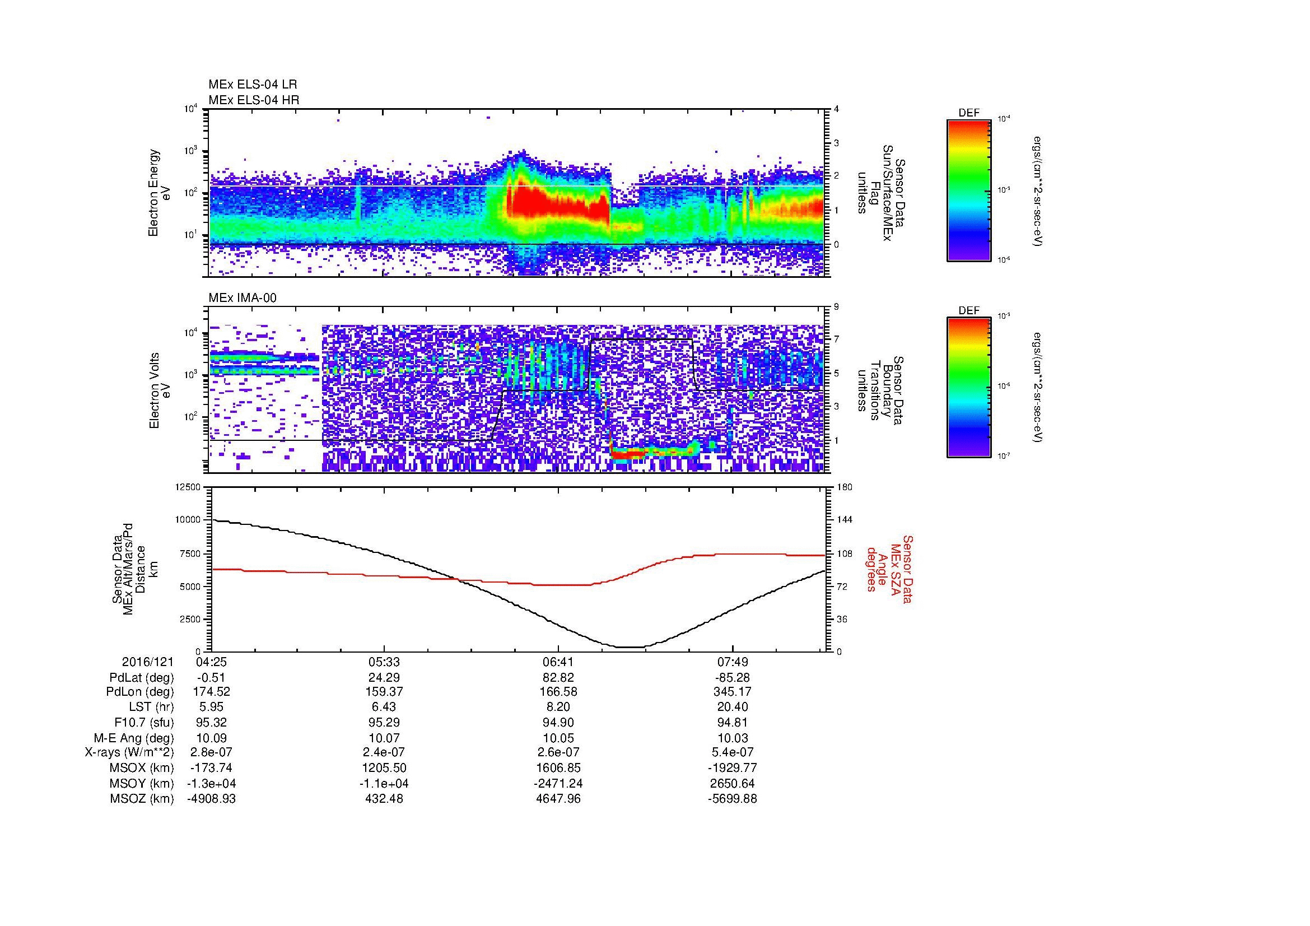Click the red 'MEx SZA Angle degrees' axis label

(889, 569)
